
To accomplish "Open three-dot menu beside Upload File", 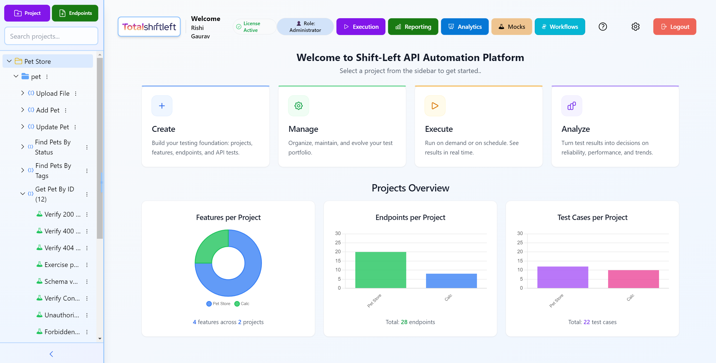I will click(x=76, y=93).
